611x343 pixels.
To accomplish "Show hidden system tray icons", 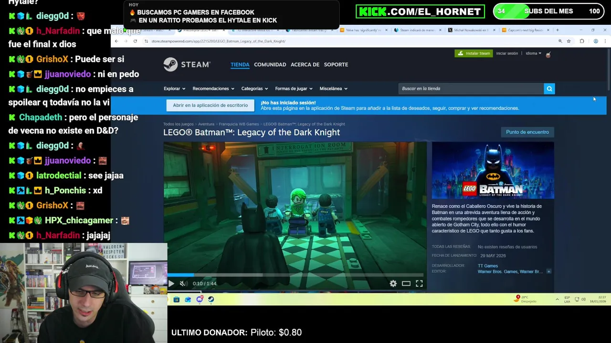I will point(557,299).
